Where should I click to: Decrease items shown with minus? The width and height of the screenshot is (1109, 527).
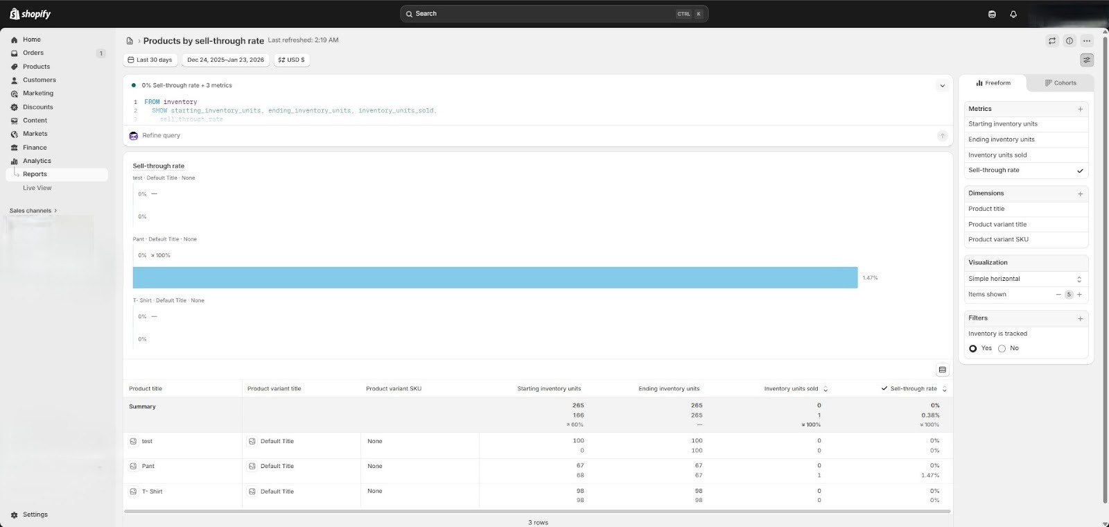pyautogui.click(x=1058, y=295)
